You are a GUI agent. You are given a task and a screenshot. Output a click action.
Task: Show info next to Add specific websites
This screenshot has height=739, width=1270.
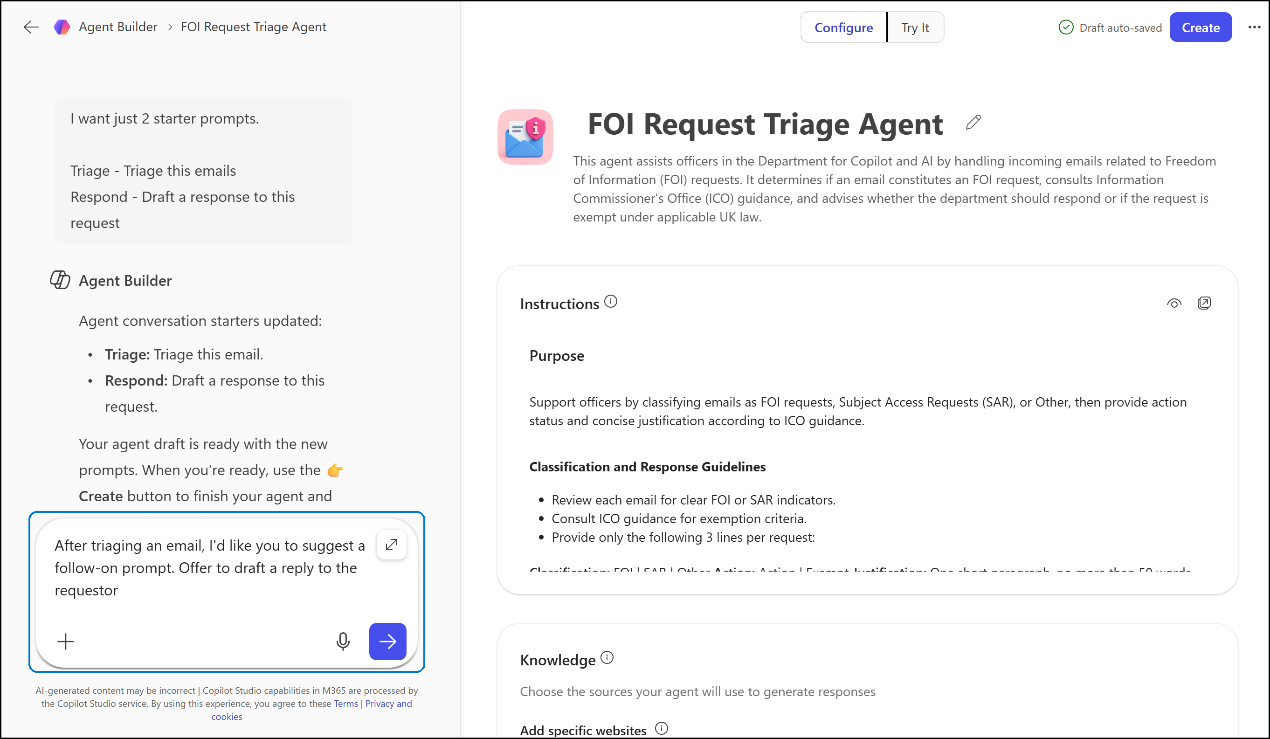(661, 728)
